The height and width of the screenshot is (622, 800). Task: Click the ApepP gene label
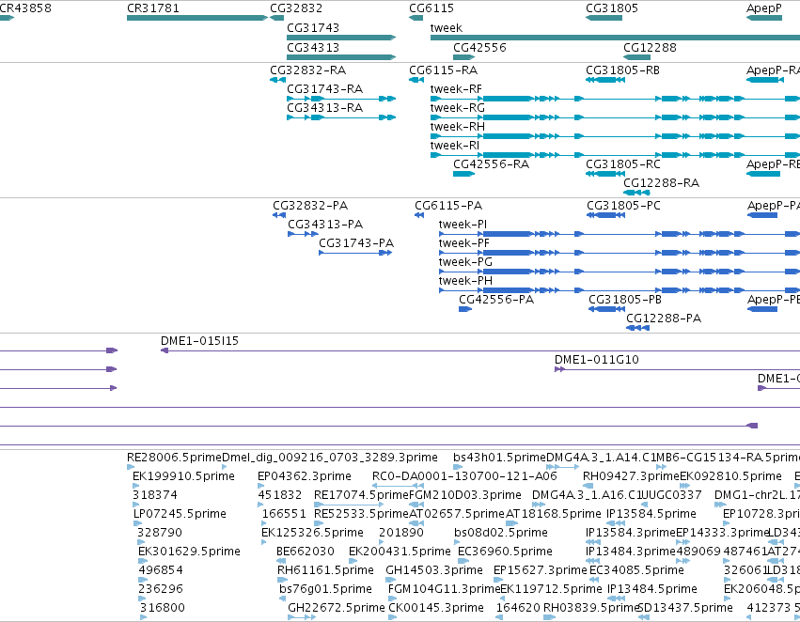[x=763, y=8]
